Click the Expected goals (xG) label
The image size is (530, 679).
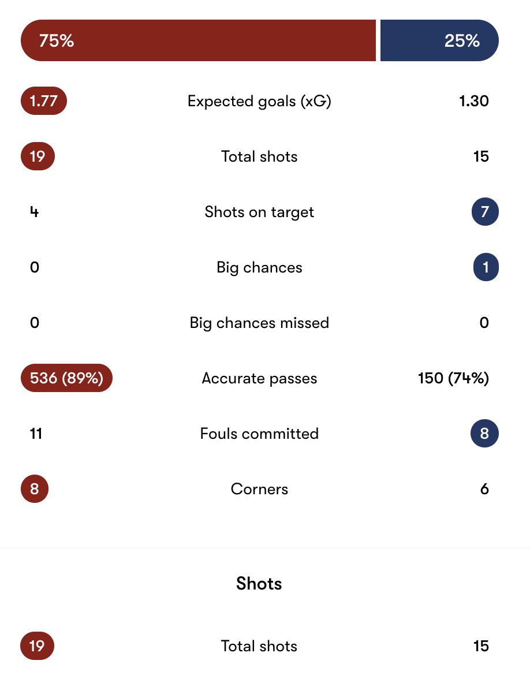pos(259,101)
